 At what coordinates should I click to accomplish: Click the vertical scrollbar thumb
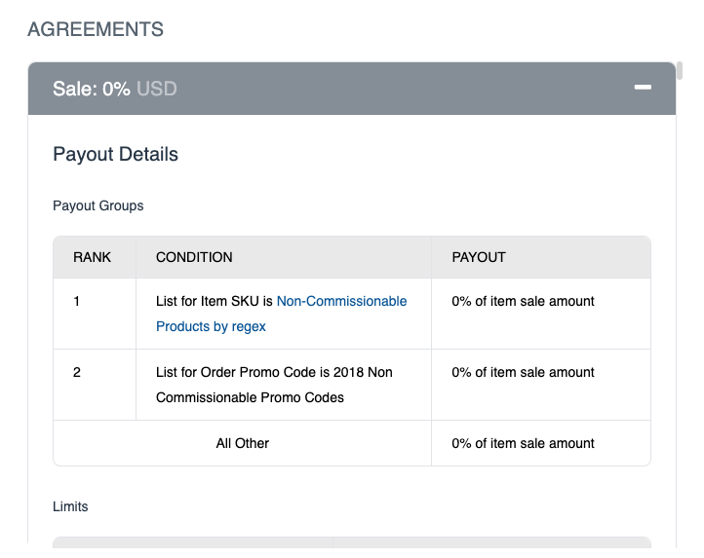pyautogui.click(x=680, y=71)
